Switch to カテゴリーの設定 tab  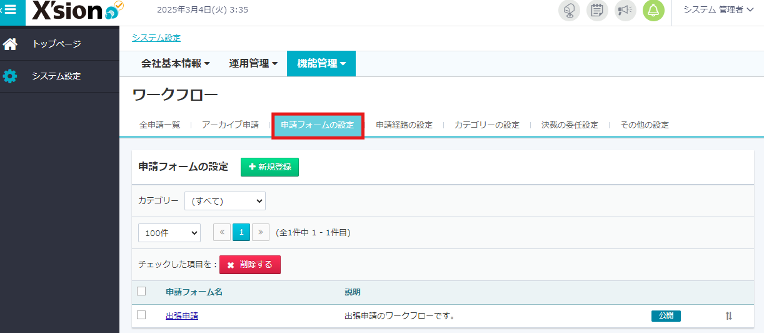[x=487, y=125]
